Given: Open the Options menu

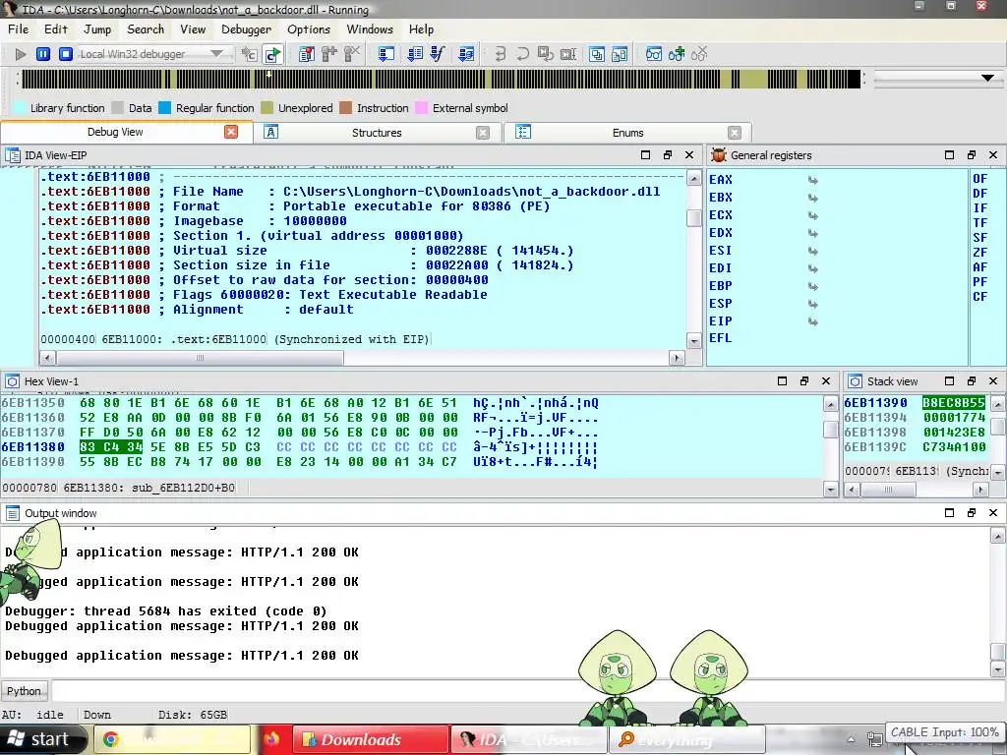Looking at the screenshot, I should tap(308, 29).
